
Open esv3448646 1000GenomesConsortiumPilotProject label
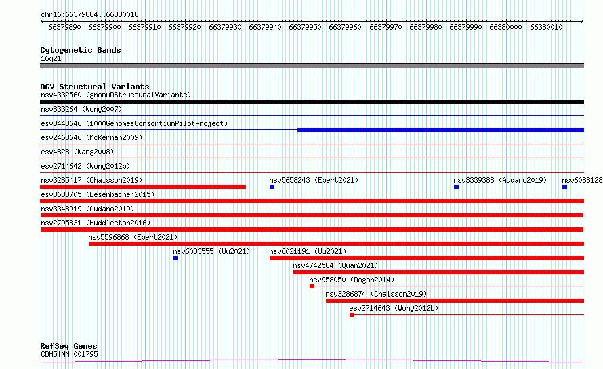134,123
